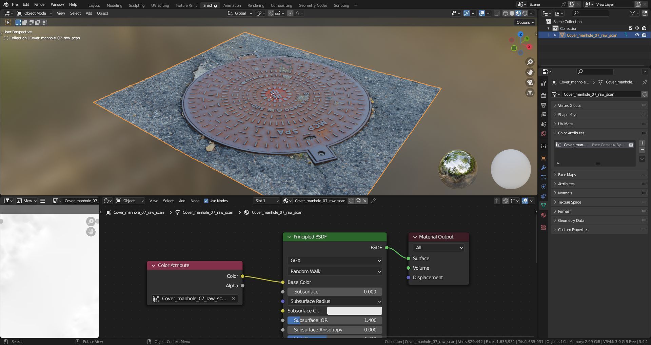Toggle render camera icon for Cover_manhole_07_raw_scan object
The height and width of the screenshot is (345, 651).
click(644, 35)
